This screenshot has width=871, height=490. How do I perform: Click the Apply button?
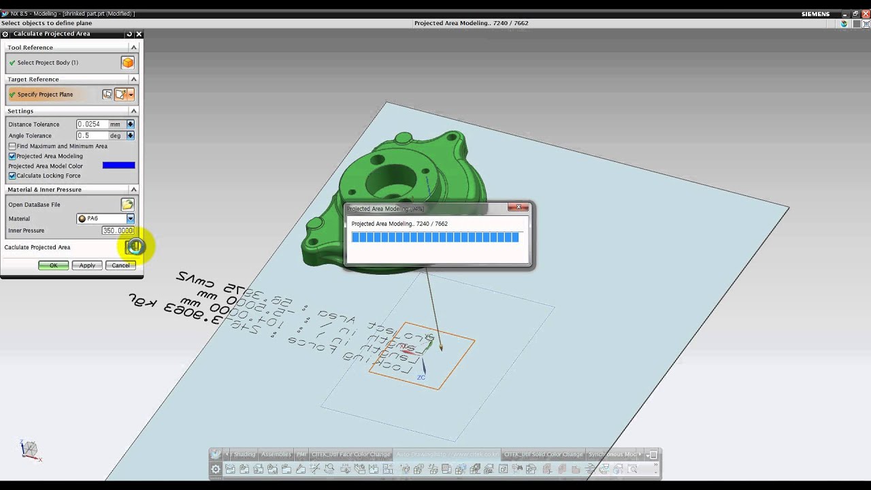[87, 265]
